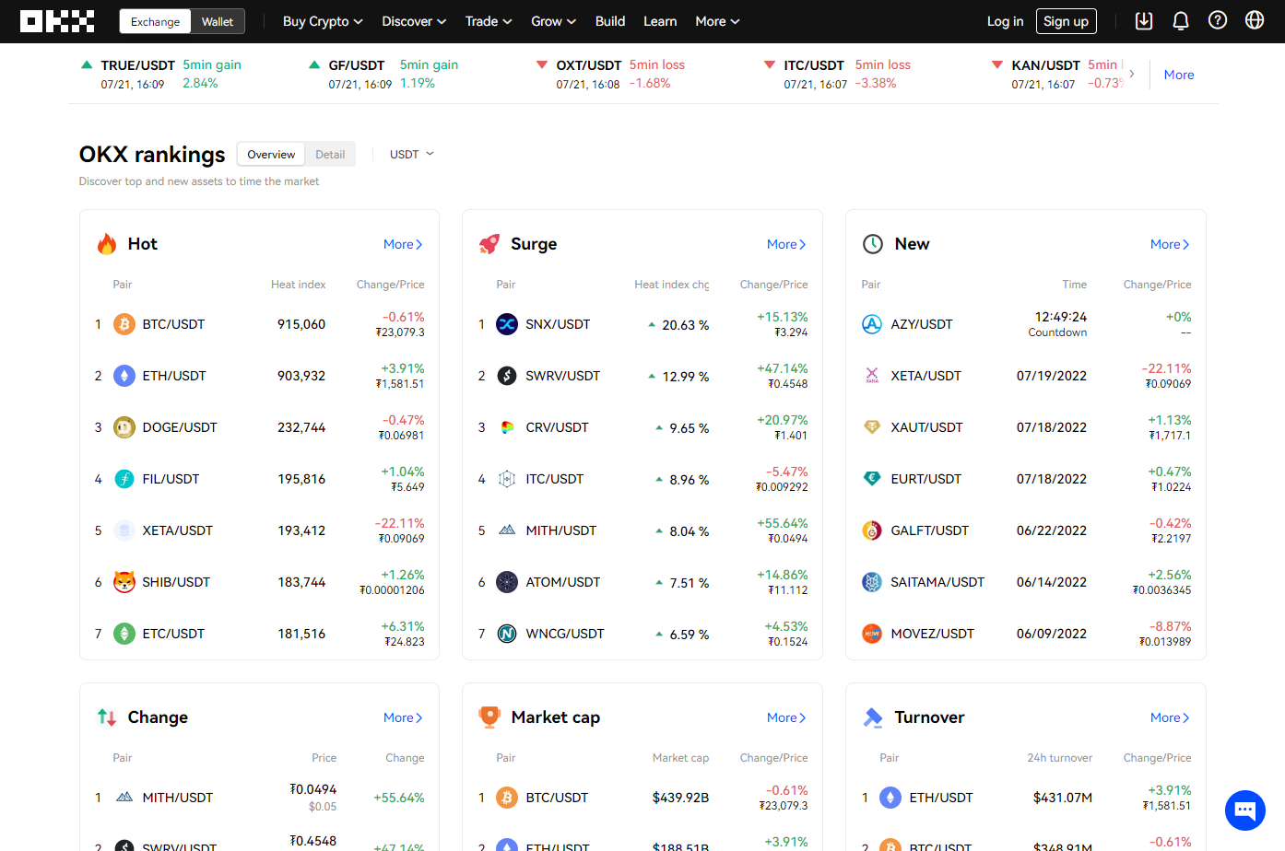1285x851 pixels.
Task: Click the ATOM coin icon in Surge list
Action: [507, 582]
